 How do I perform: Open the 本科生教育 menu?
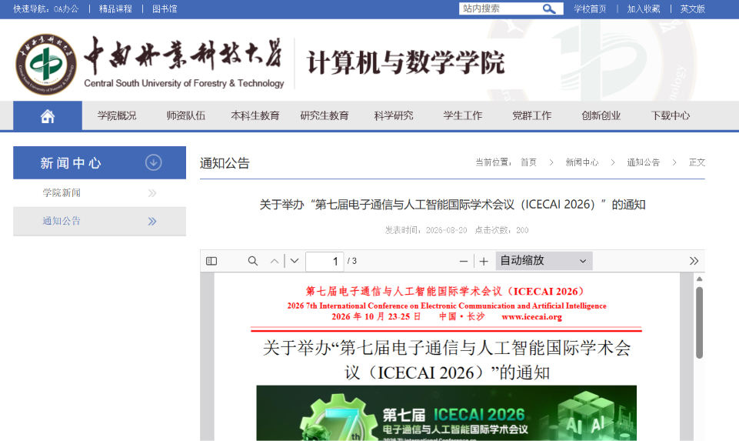(x=255, y=115)
